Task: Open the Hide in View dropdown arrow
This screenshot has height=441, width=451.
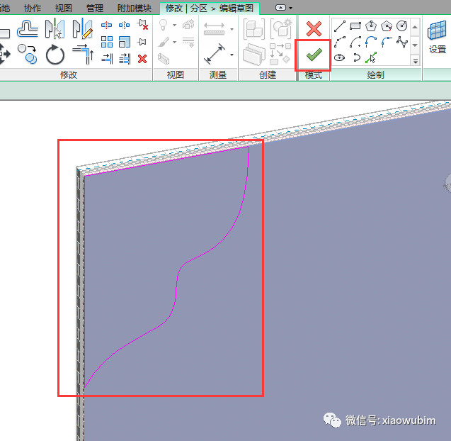Action: [175, 26]
